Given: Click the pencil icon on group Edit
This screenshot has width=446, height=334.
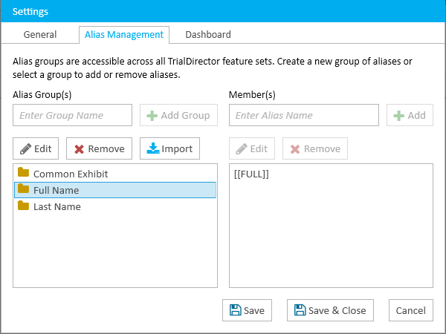Looking at the screenshot, I should pyautogui.click(x=25, y=149).
